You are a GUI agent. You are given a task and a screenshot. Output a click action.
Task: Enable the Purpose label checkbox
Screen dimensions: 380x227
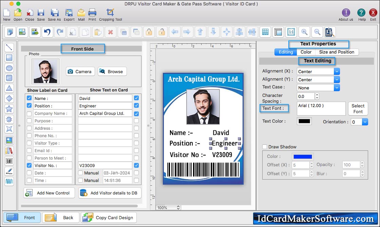29,121
